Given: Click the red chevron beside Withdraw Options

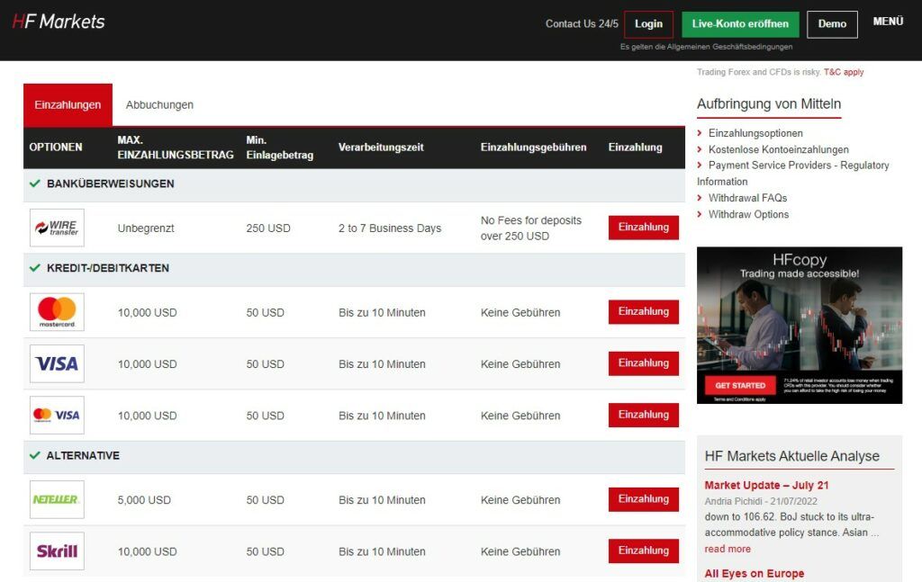Looking at the screenshot, I should [x=700, y=214].
